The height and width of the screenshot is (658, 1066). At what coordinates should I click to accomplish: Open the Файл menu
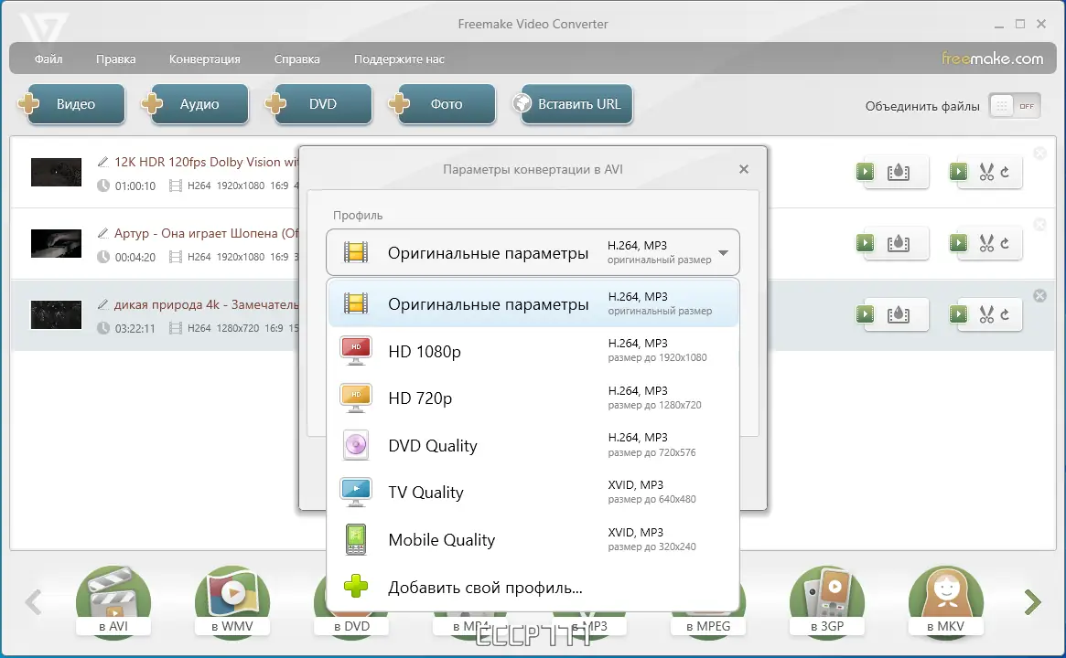(48, 59)
